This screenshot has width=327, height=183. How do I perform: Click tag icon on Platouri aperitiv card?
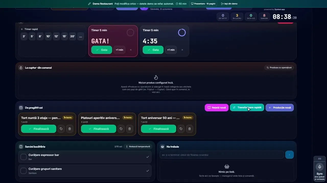[121, 129]
